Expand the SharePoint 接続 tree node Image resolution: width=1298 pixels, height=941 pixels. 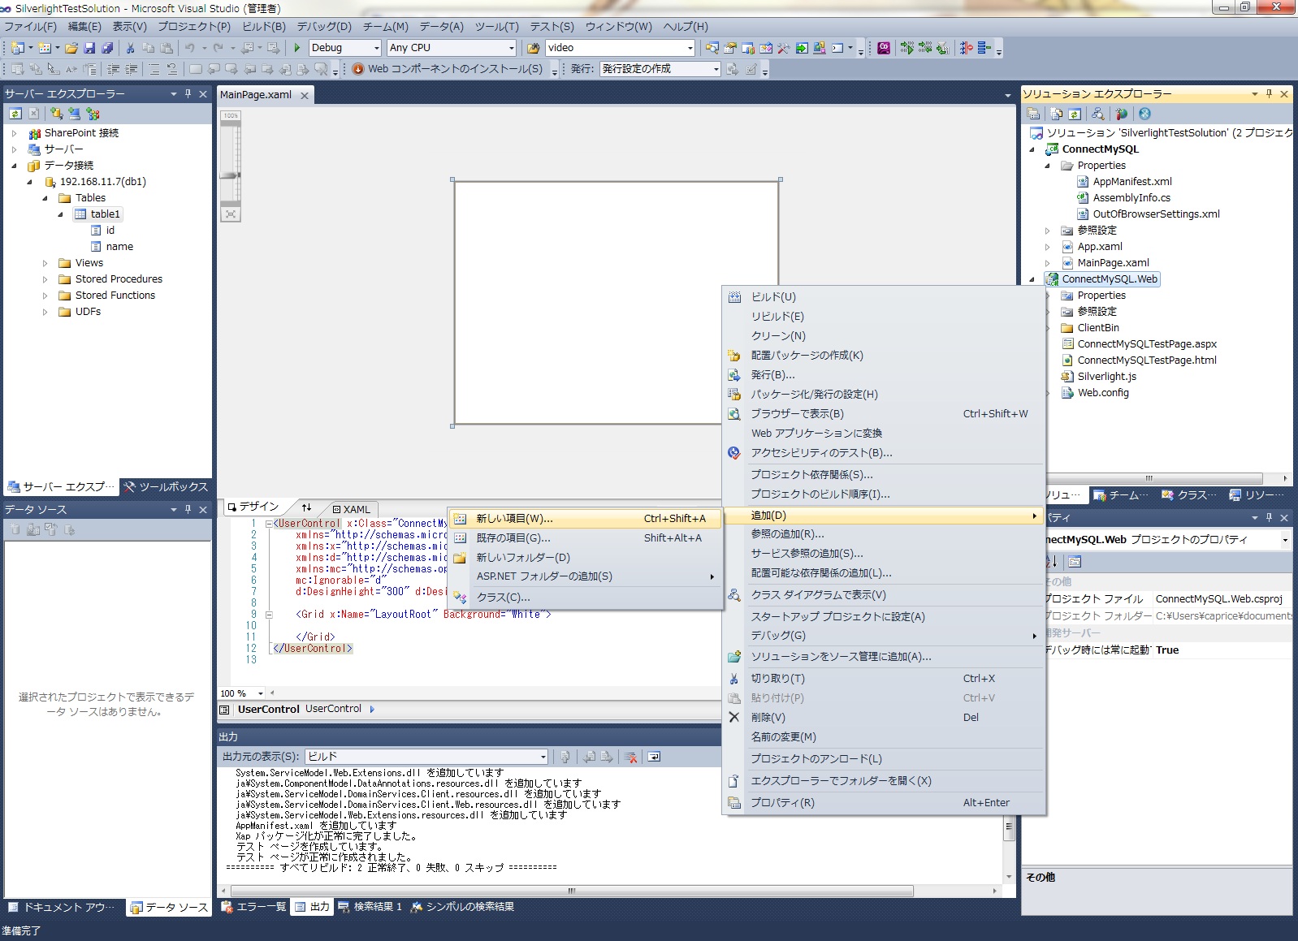click(15, 133)
